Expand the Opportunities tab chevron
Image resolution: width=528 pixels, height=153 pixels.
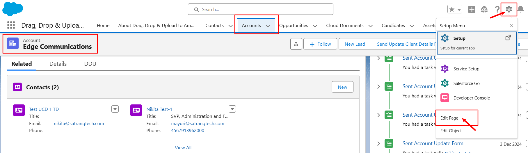(x=315, y=26)
